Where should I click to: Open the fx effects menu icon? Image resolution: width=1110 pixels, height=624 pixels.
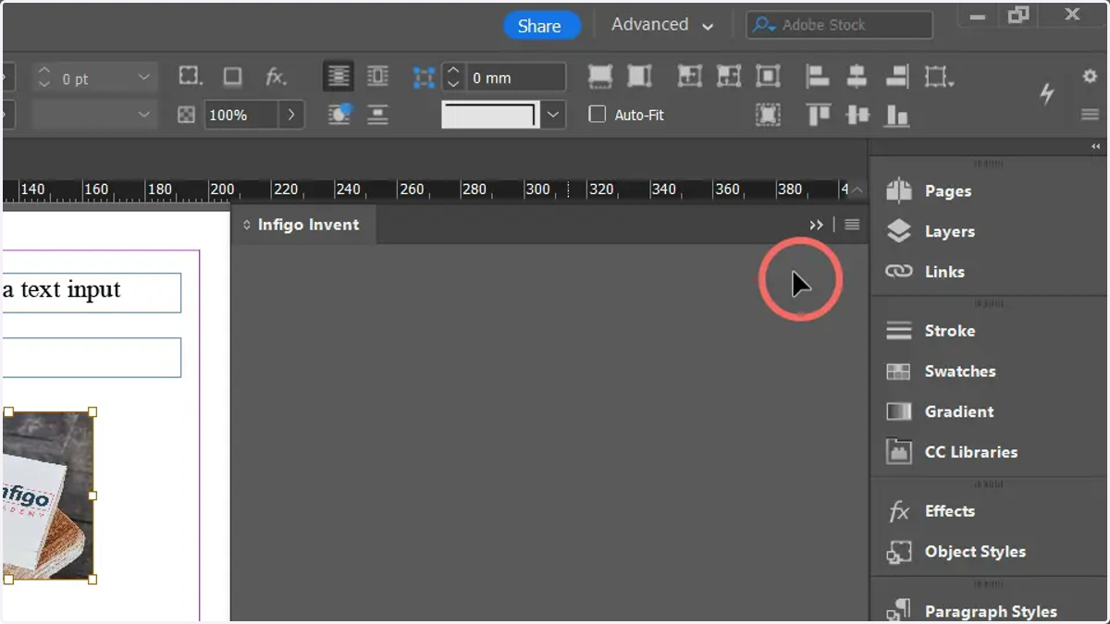pyautogui.click(x=276, y=77)
